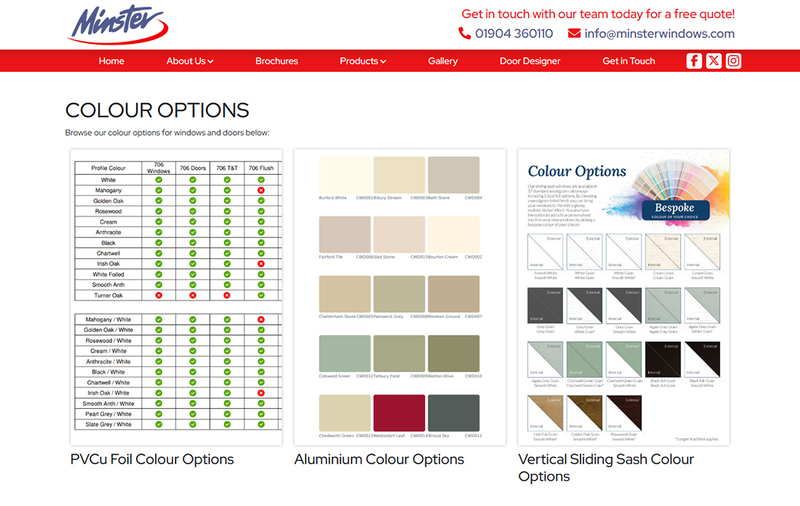800x506 pixels.
Task: Click the Aluminium Colour Options caption
Action: tap(379, 459)
